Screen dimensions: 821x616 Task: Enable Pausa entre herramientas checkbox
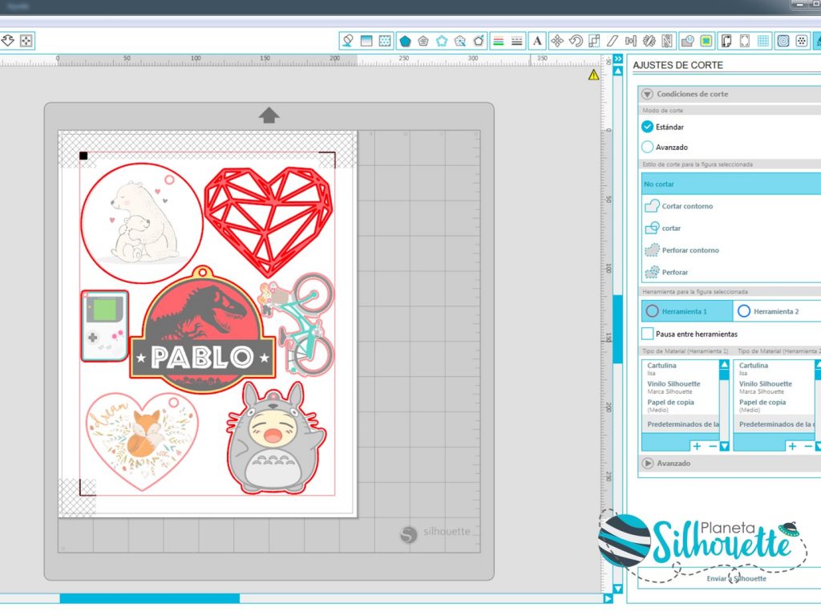tap(648, 334)
